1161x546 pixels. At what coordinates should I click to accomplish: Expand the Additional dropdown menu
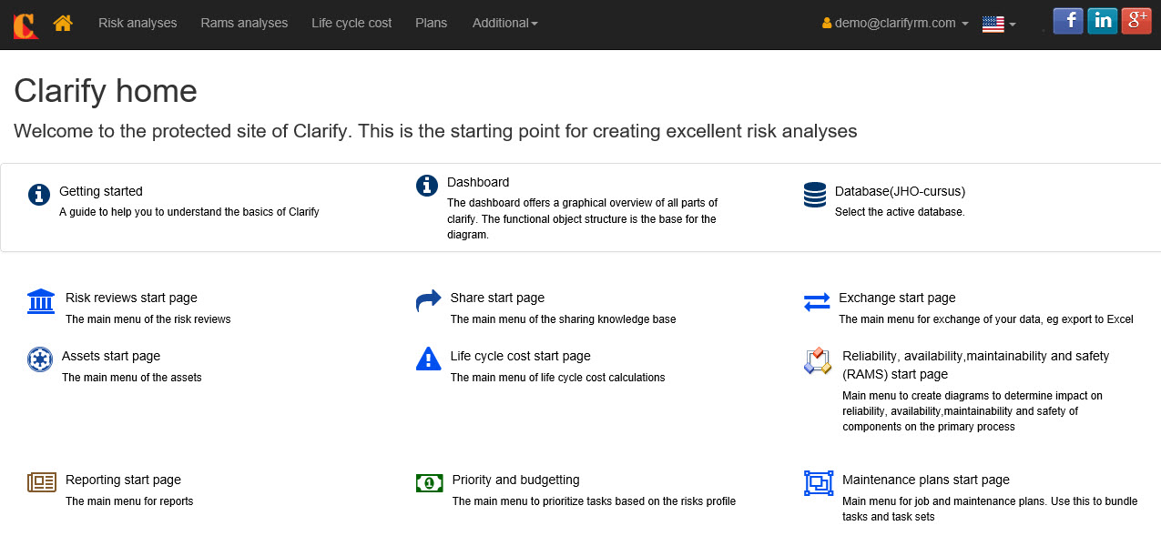504,23
